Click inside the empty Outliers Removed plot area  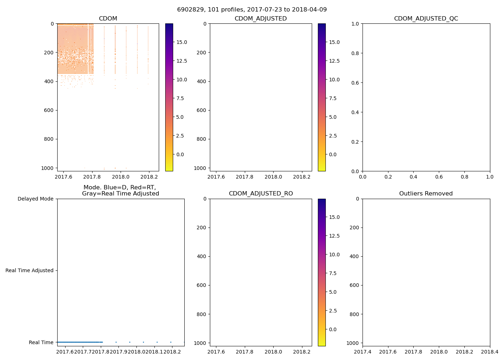[x=426, y=272]
